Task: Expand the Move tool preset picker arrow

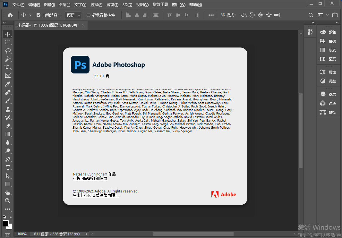Action: [x=30, y=15]
